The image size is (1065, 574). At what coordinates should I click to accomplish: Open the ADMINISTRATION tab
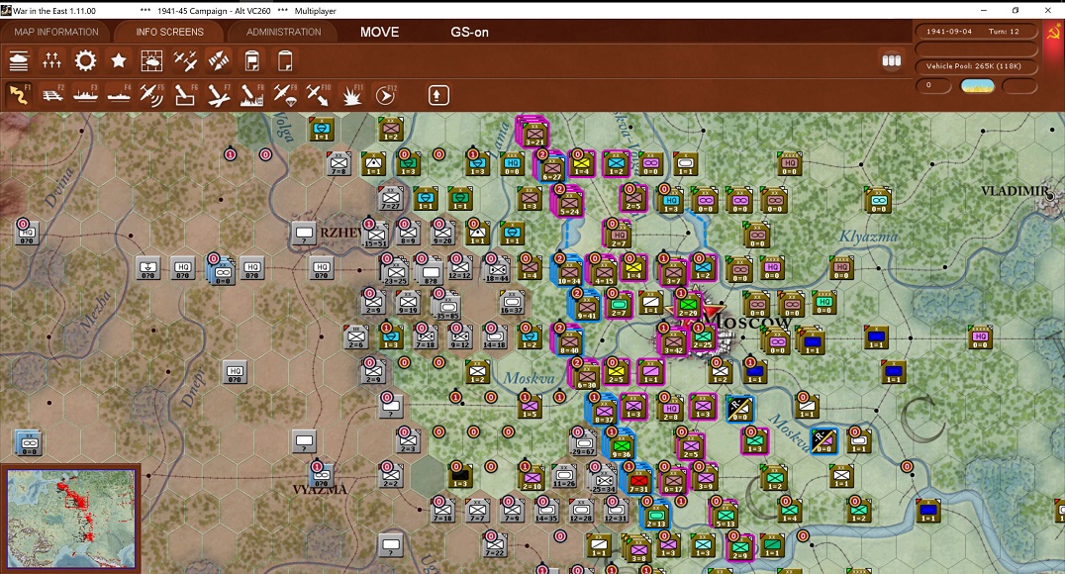pyautogui.click(x=283, y=32)
